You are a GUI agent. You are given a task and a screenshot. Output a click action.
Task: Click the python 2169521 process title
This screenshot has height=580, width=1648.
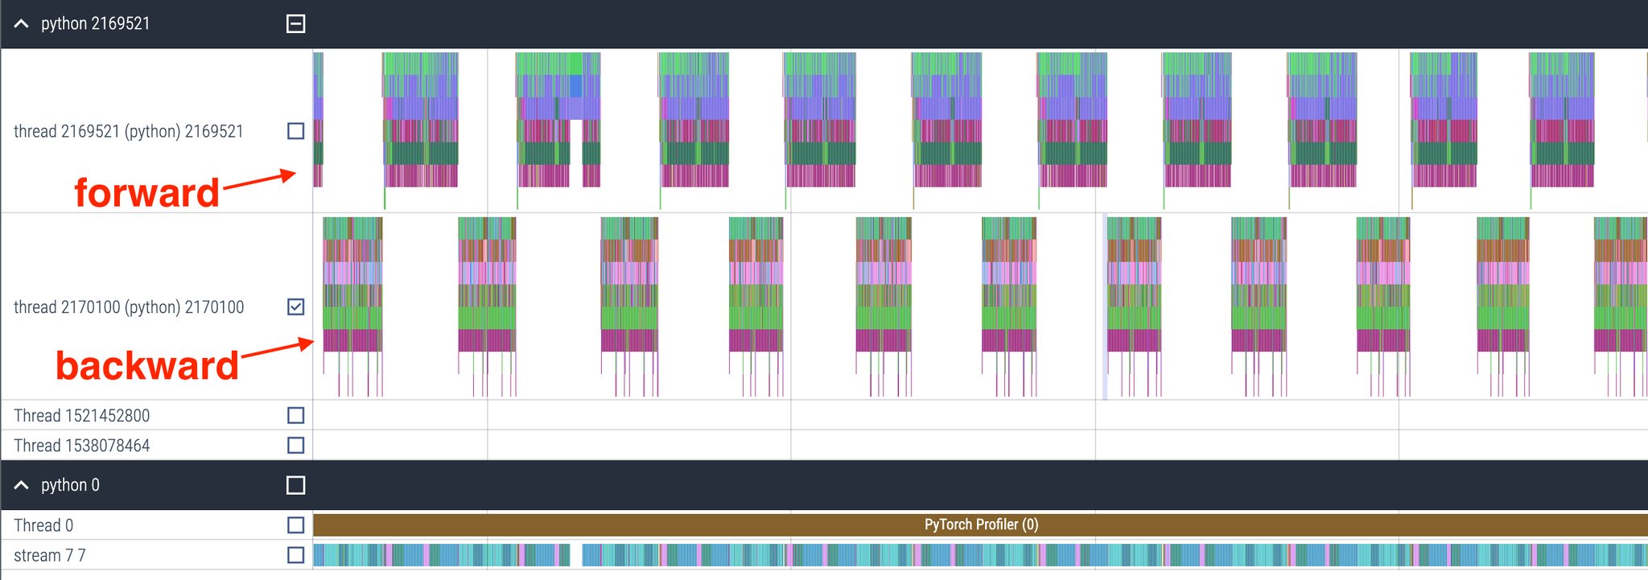[x=95, y=23]
